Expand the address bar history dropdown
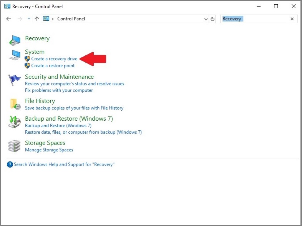The height and width of the screenshot is (226, 302). pos(206,19)
